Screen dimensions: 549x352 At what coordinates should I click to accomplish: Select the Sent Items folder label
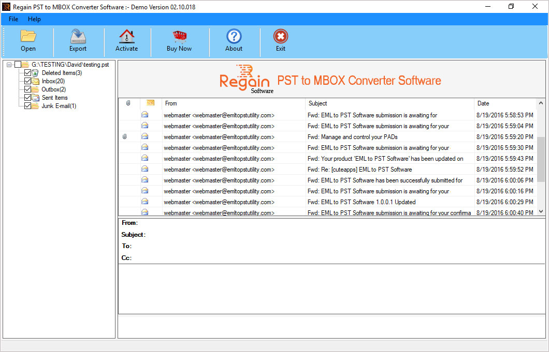[54, 98]
